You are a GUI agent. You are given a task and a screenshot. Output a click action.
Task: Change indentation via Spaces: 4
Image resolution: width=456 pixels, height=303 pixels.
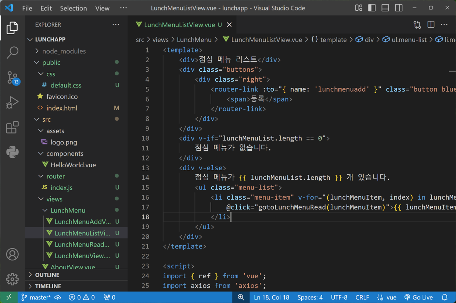310,297
